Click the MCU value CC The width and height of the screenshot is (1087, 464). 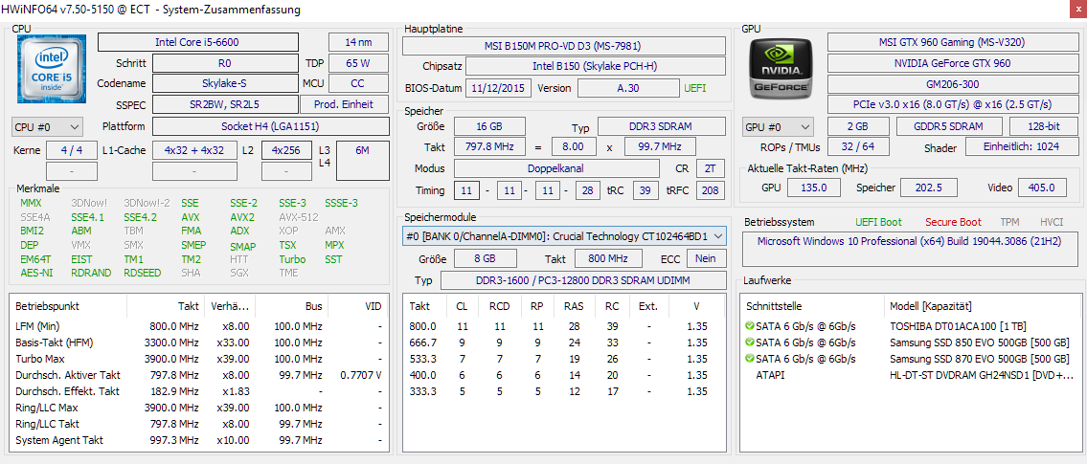click(358, 83)
